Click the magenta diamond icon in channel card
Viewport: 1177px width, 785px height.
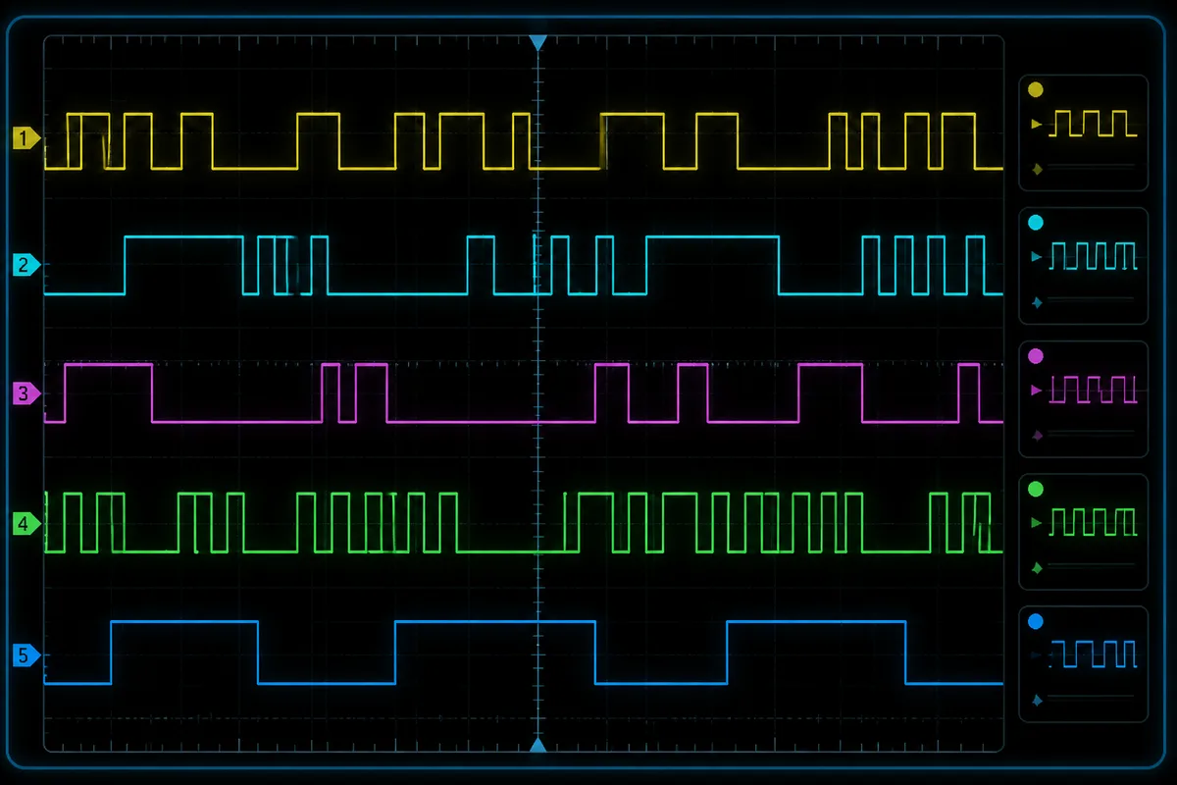pyautogui.click(x=1037, y=435)
